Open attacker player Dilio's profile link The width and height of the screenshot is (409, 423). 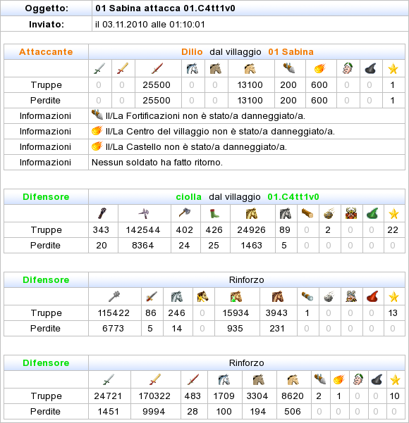192,52
